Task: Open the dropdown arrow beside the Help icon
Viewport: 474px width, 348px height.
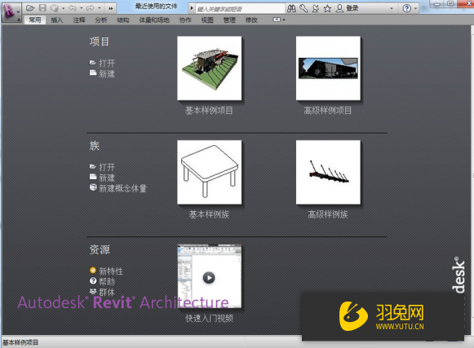Action: (x=415, y=8)
